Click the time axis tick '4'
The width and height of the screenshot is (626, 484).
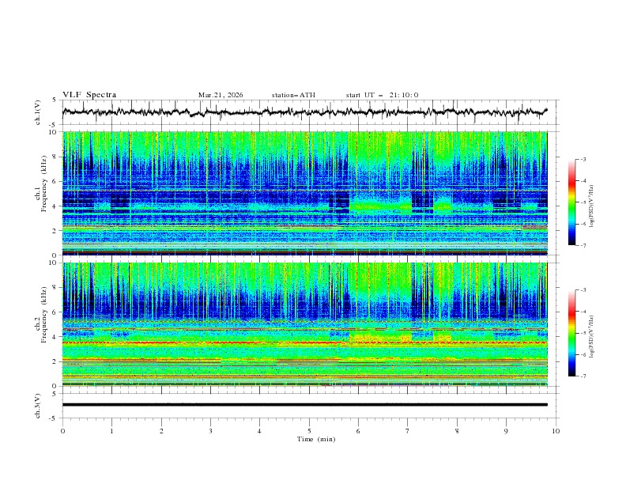coord(260,431)
